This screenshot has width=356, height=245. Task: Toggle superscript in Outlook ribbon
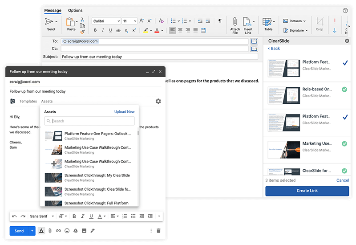134,30
